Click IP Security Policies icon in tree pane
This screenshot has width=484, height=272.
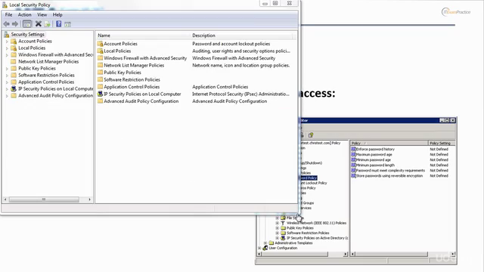coord(14,89)
